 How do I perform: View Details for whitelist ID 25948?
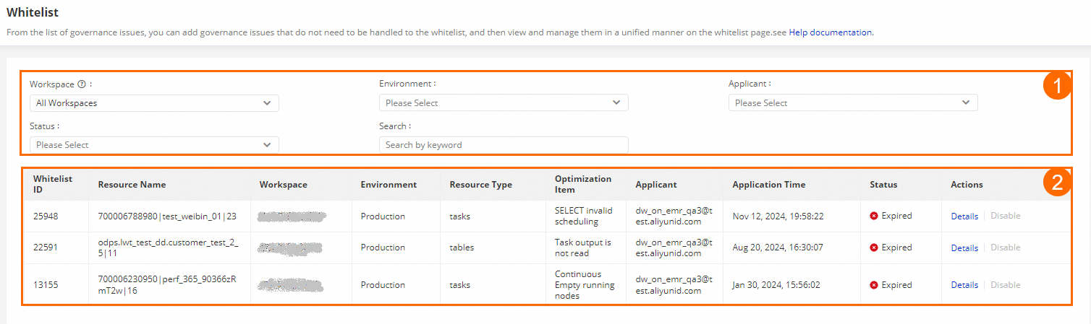coord(964,216)
